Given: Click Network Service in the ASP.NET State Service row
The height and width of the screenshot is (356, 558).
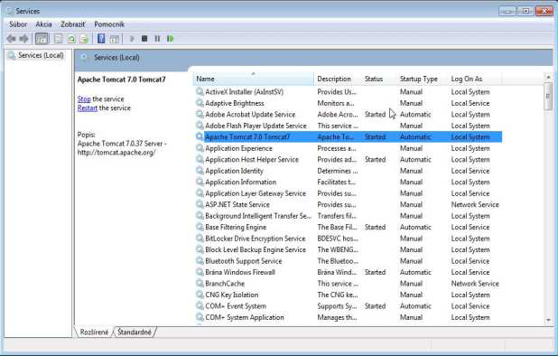Looking at the screenshot, I should pyautogui.click(x=475, y=204).
